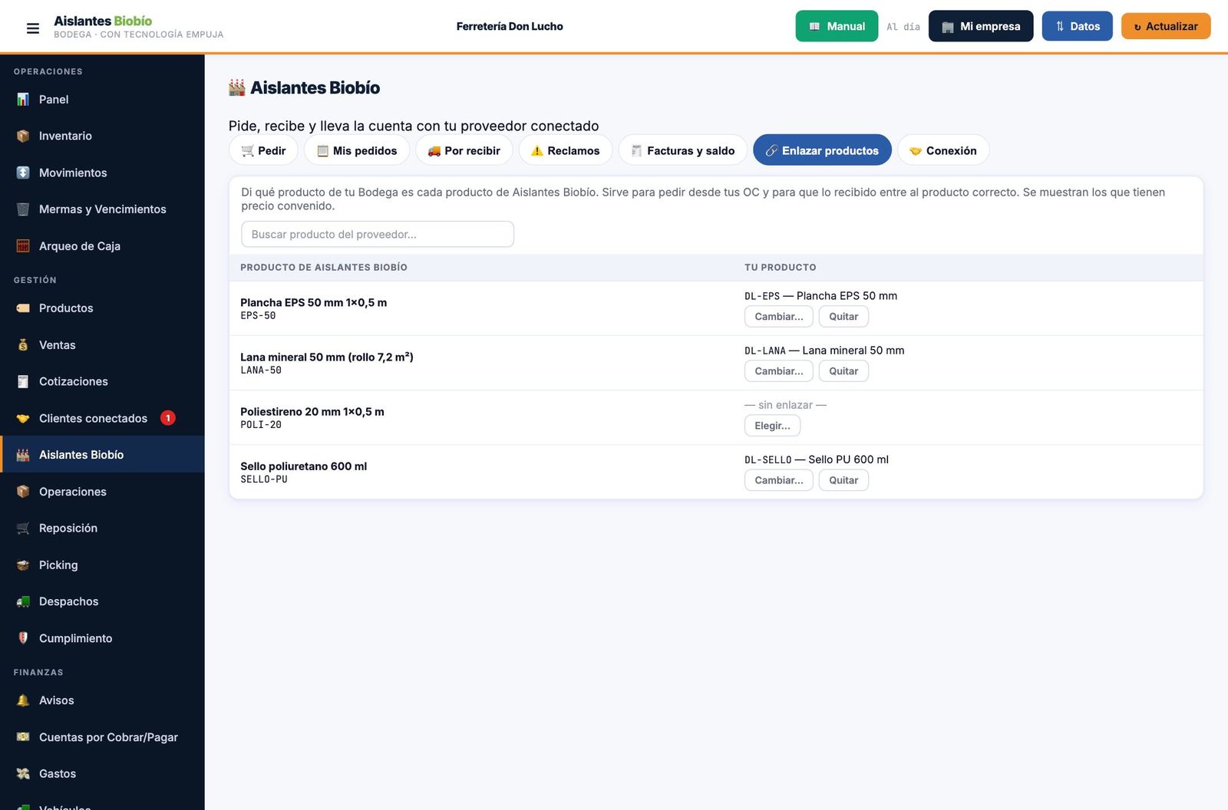
Task: Click the Cotizaciones document icon
Action: tap(23, 381)
